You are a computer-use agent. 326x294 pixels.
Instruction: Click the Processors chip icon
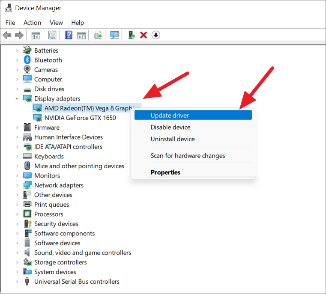tap(27, 214)
